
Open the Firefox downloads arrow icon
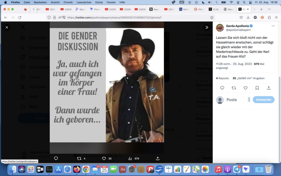[248, 17]
